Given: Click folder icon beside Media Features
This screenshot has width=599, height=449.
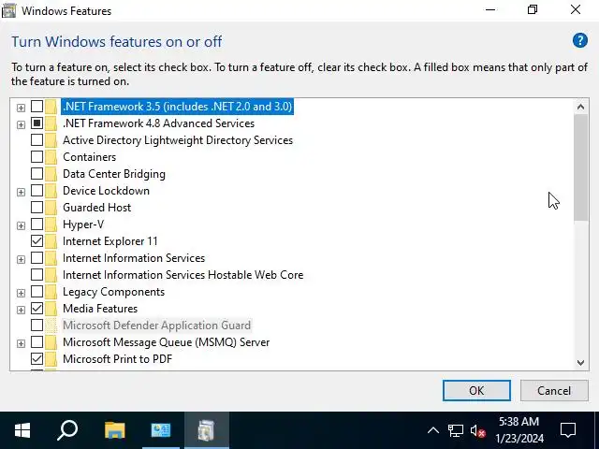Looking at the screenshot, I should [x=51, y=308].
